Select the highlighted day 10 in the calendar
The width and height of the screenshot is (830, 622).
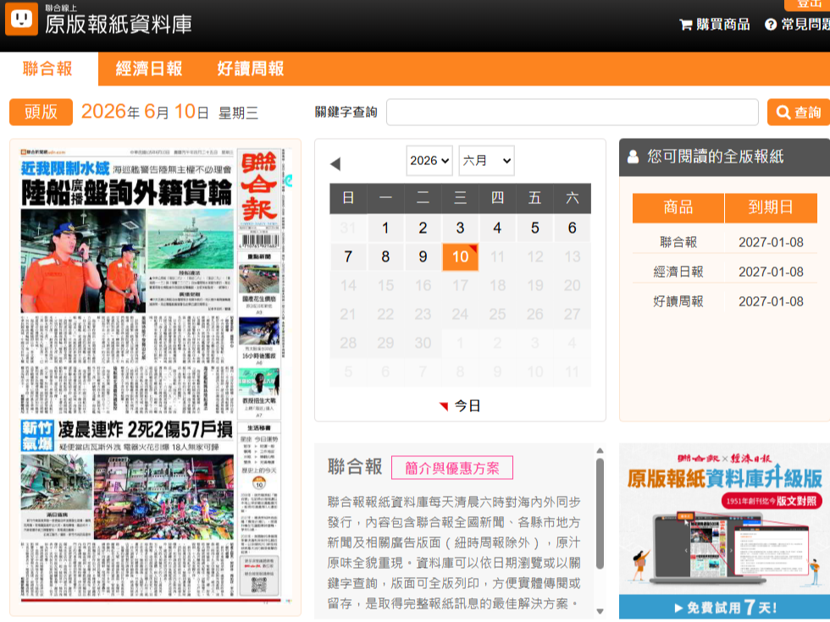pos(460,256)
